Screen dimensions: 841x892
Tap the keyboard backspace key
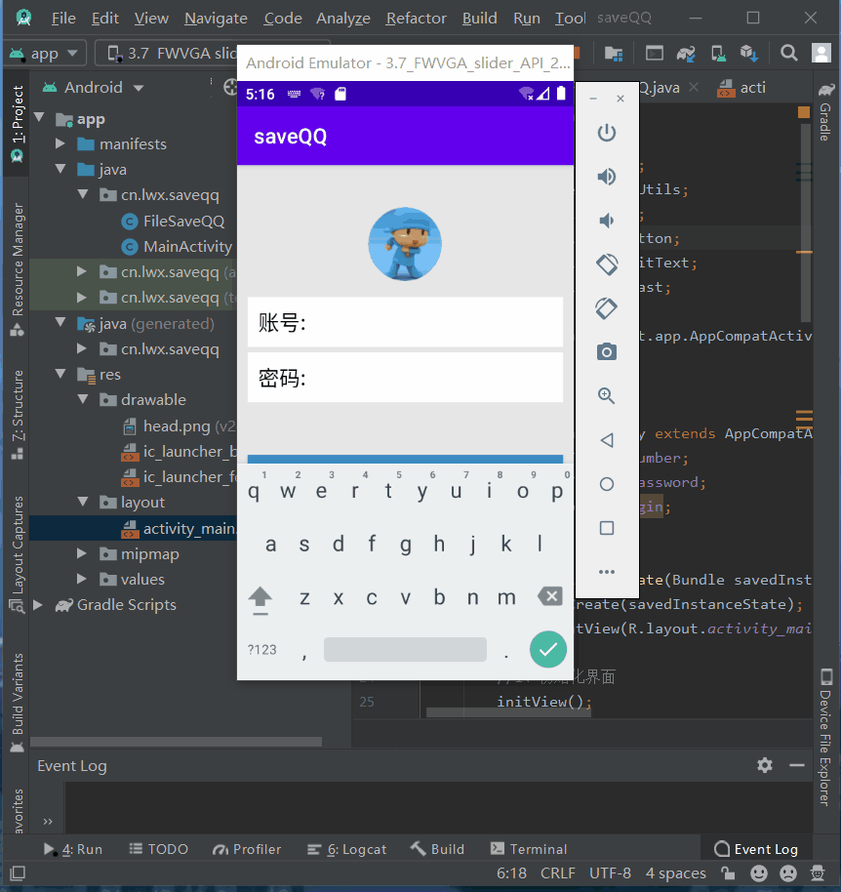(549, 596)
